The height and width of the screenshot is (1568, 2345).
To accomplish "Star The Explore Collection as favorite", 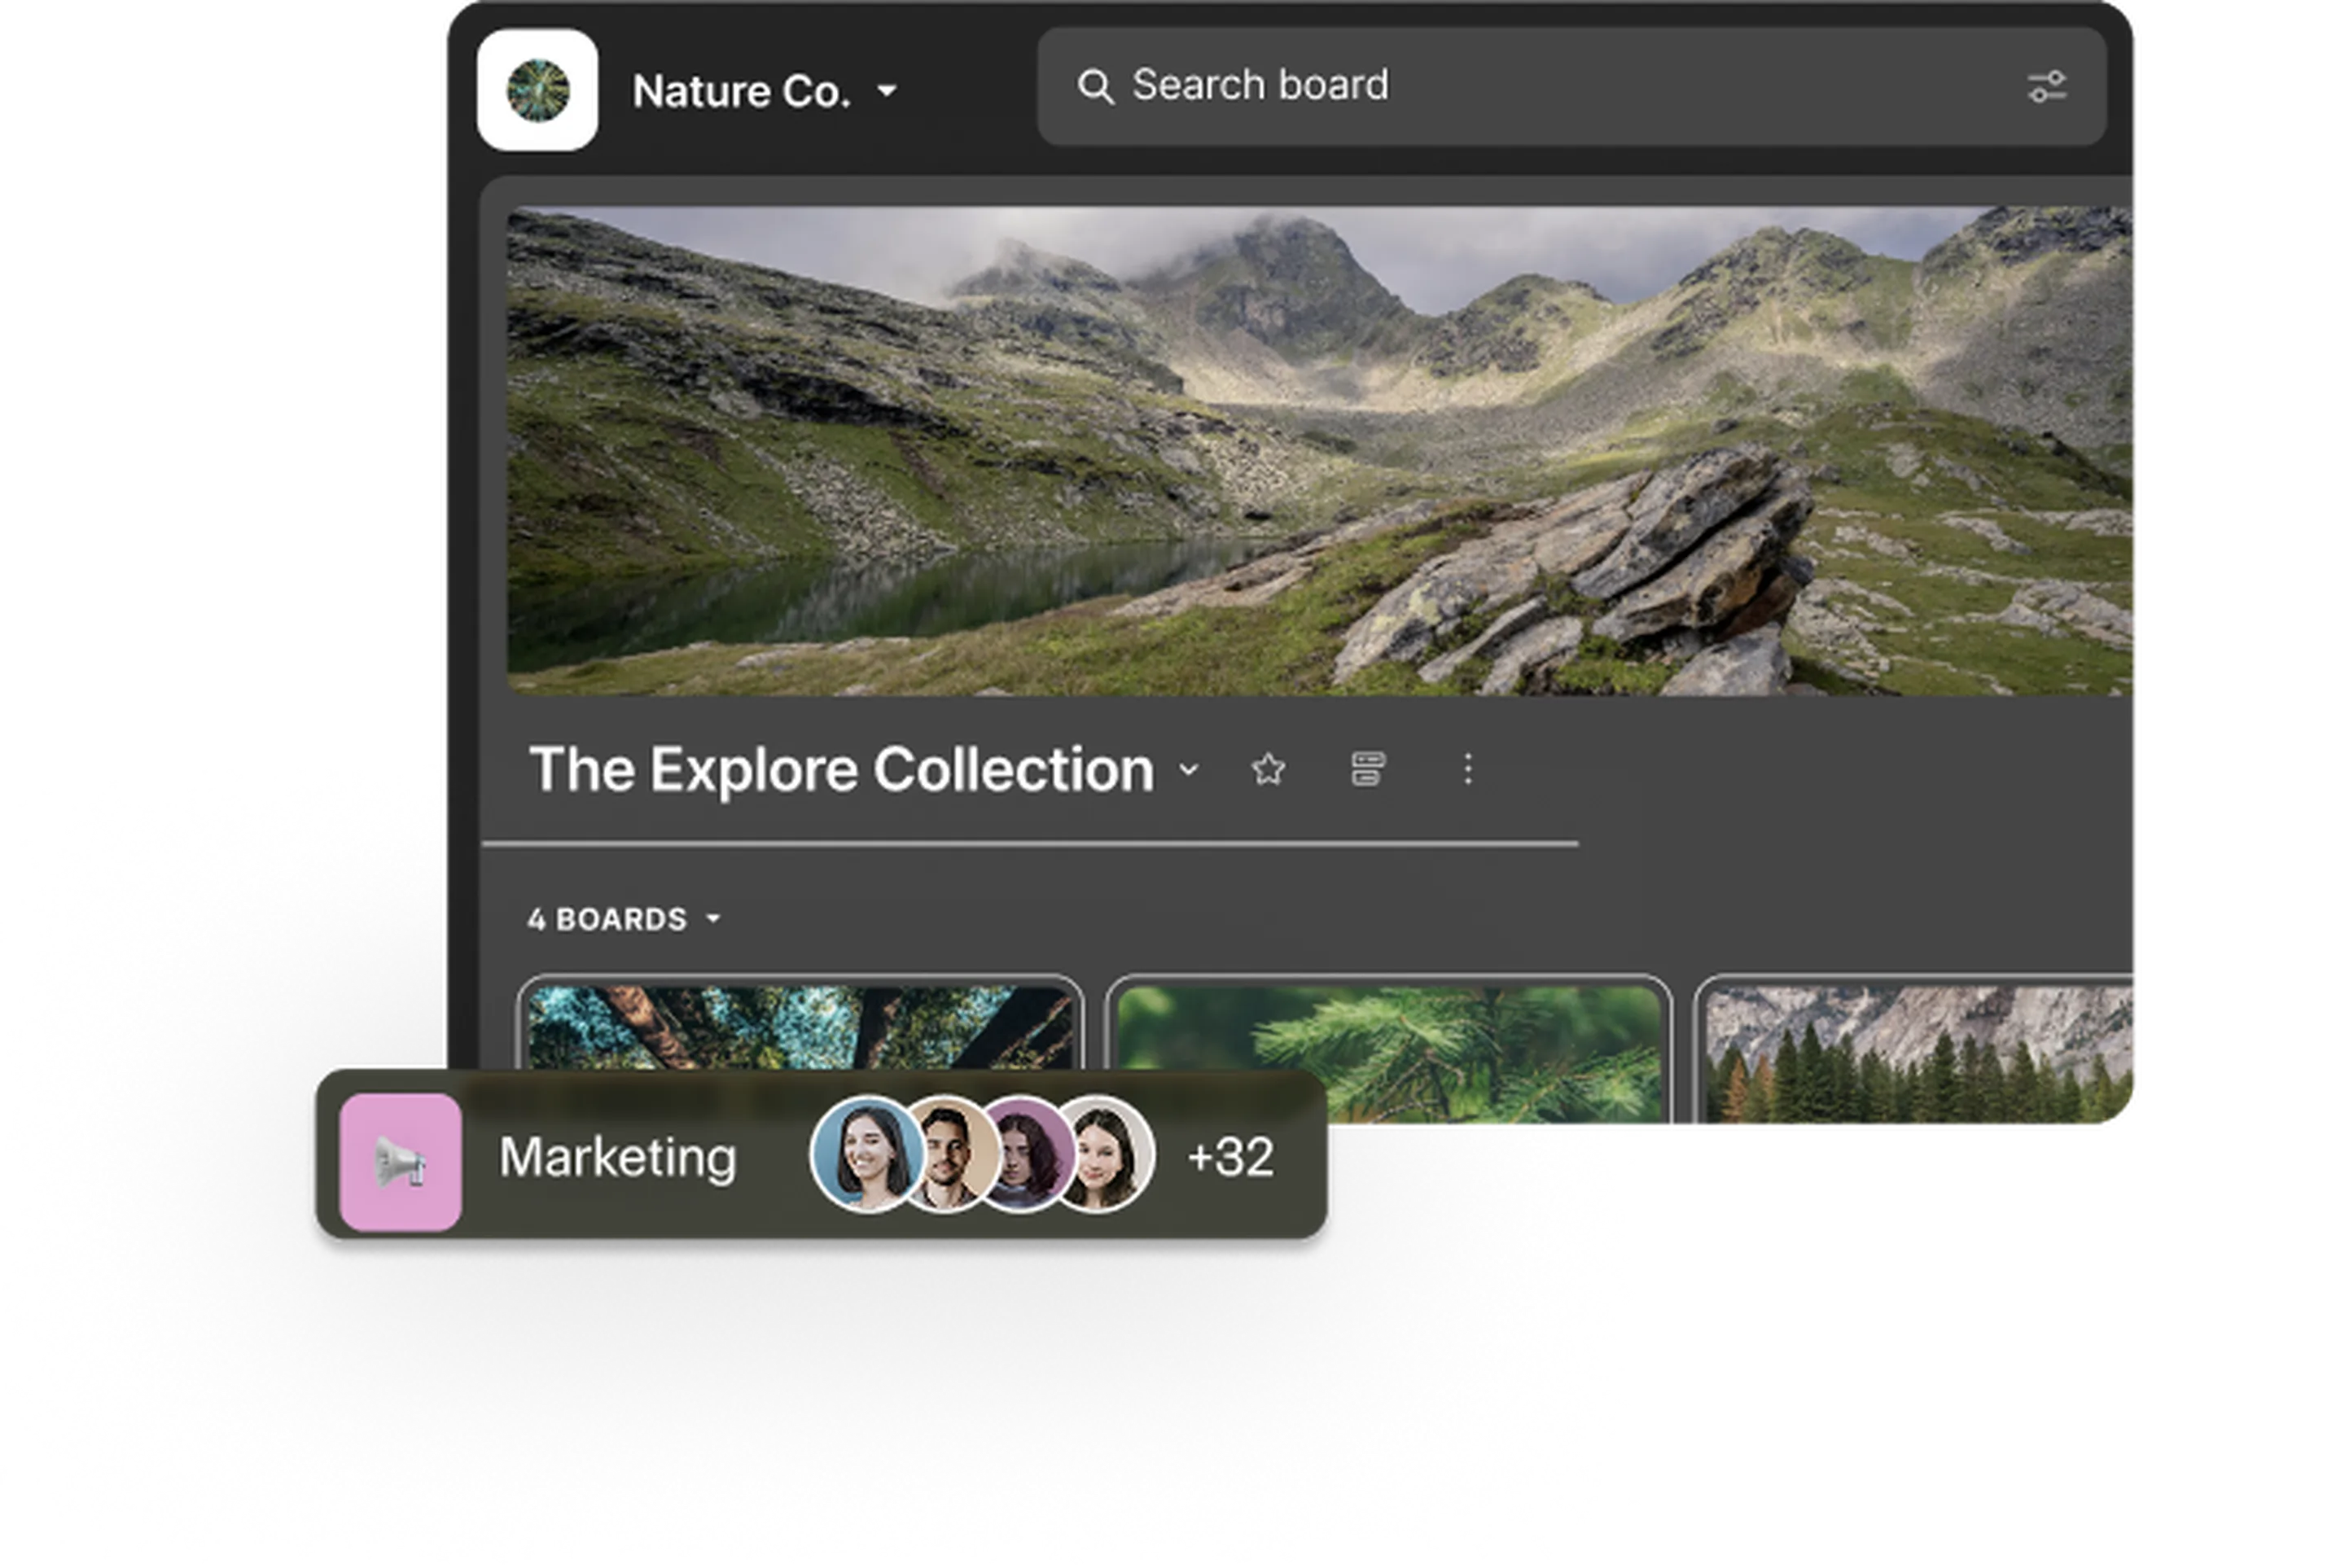I will click(1268, 769).
